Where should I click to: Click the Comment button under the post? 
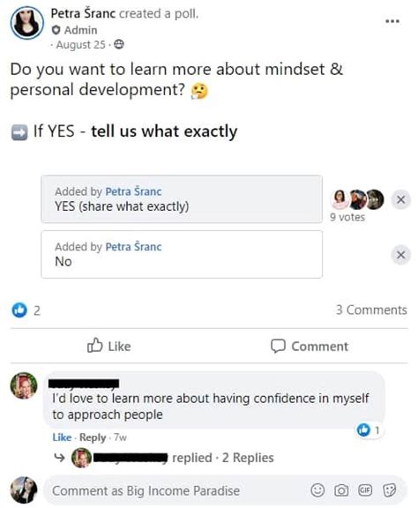point(310,346)
